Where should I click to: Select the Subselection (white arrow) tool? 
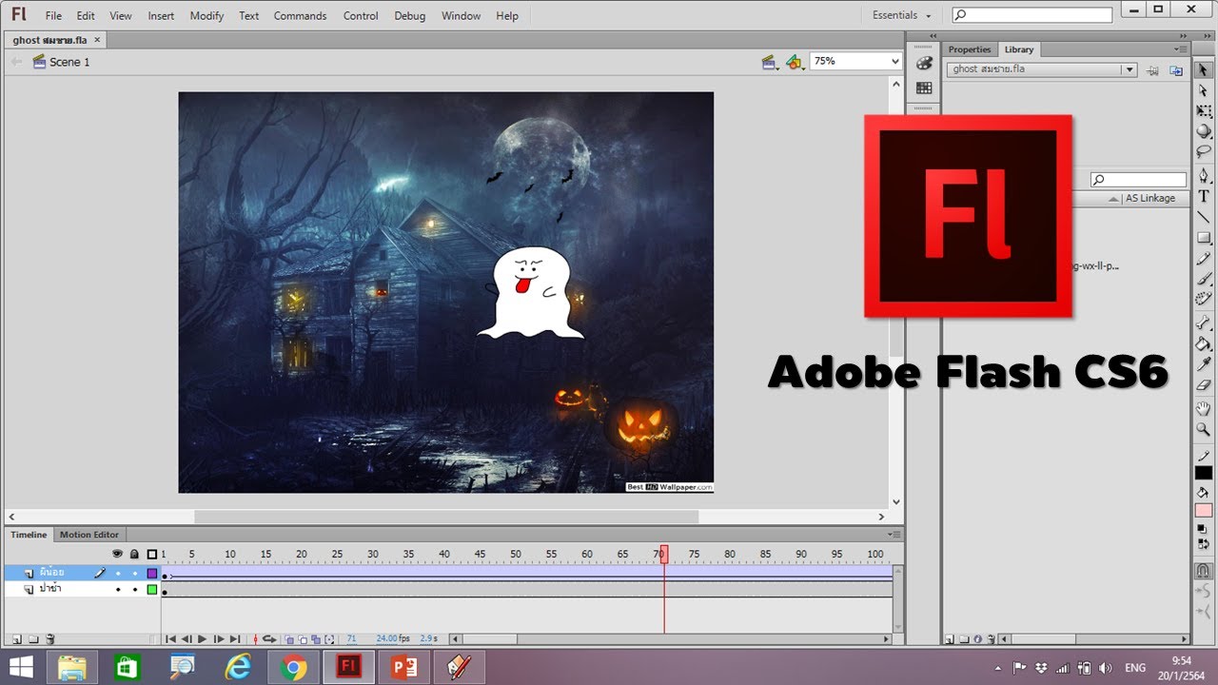point(1204,90)
